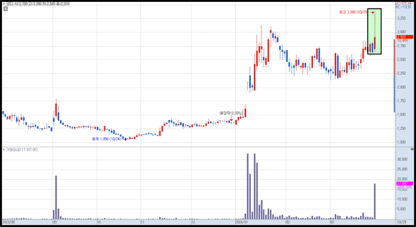Click the 1,000 price axis label
This screenshot has height=227, width=416.
(x=401, y=142)
